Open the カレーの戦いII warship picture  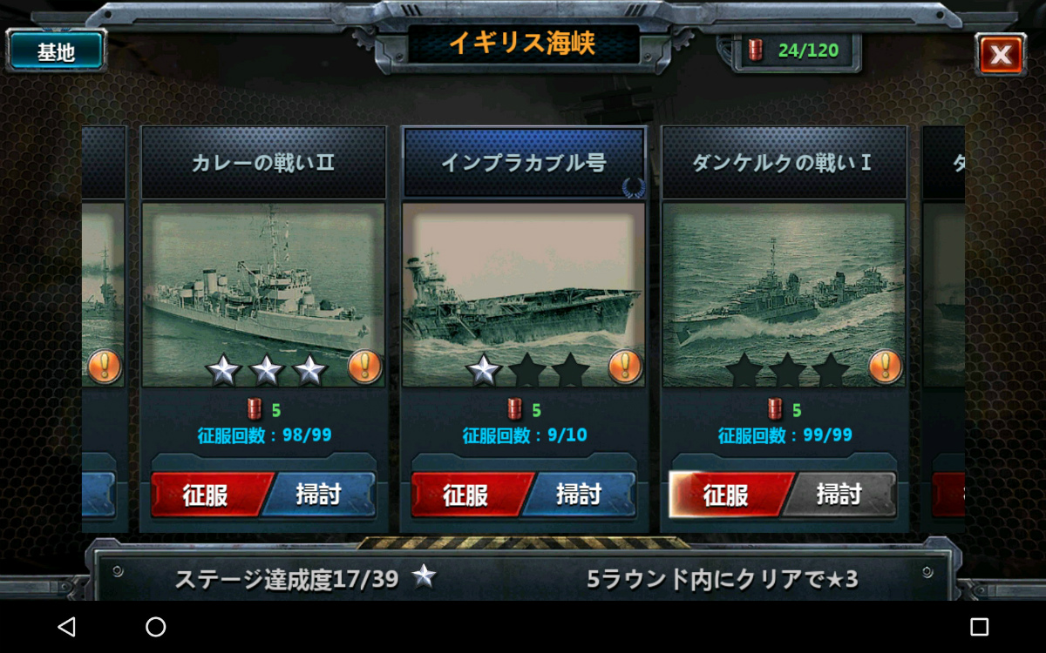263,295
